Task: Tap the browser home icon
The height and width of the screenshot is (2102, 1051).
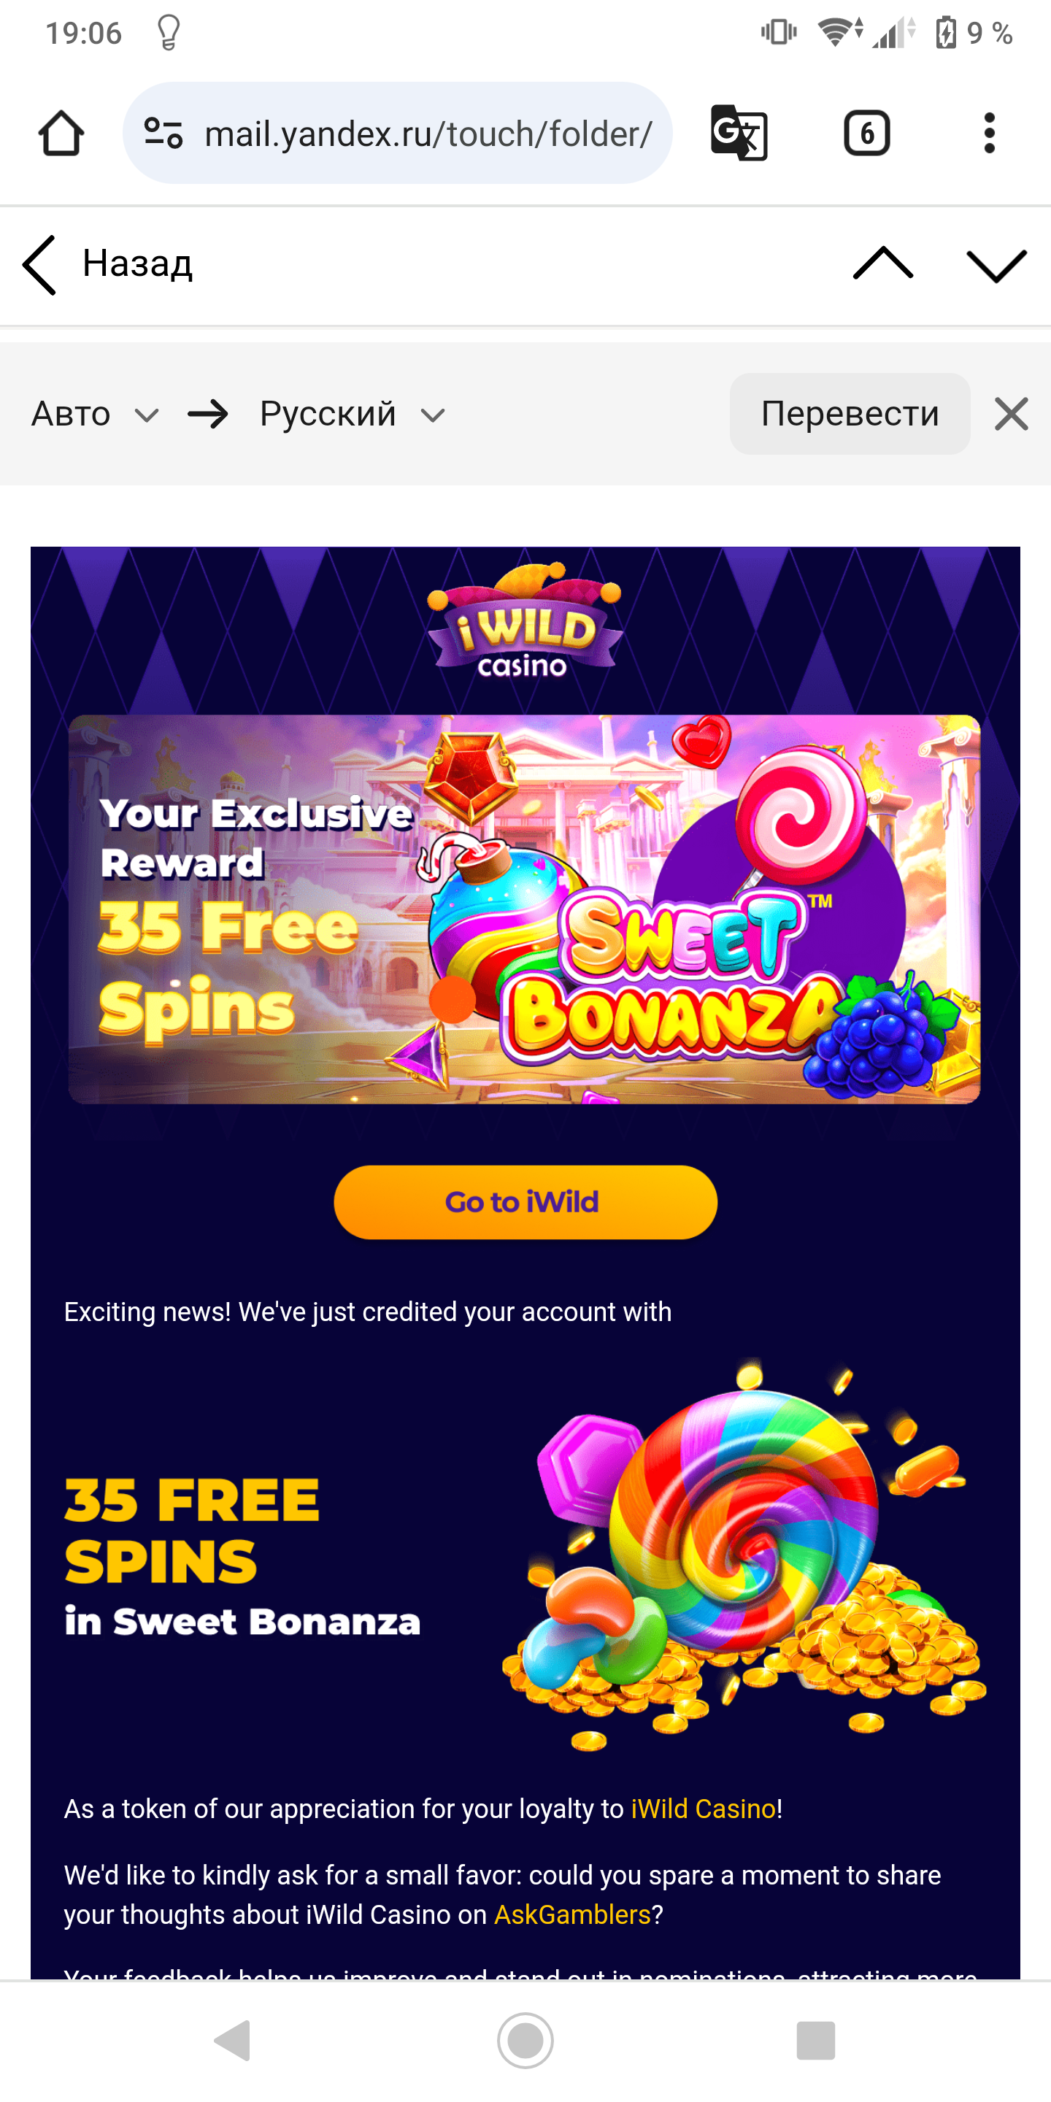Action: click(61, 133)
